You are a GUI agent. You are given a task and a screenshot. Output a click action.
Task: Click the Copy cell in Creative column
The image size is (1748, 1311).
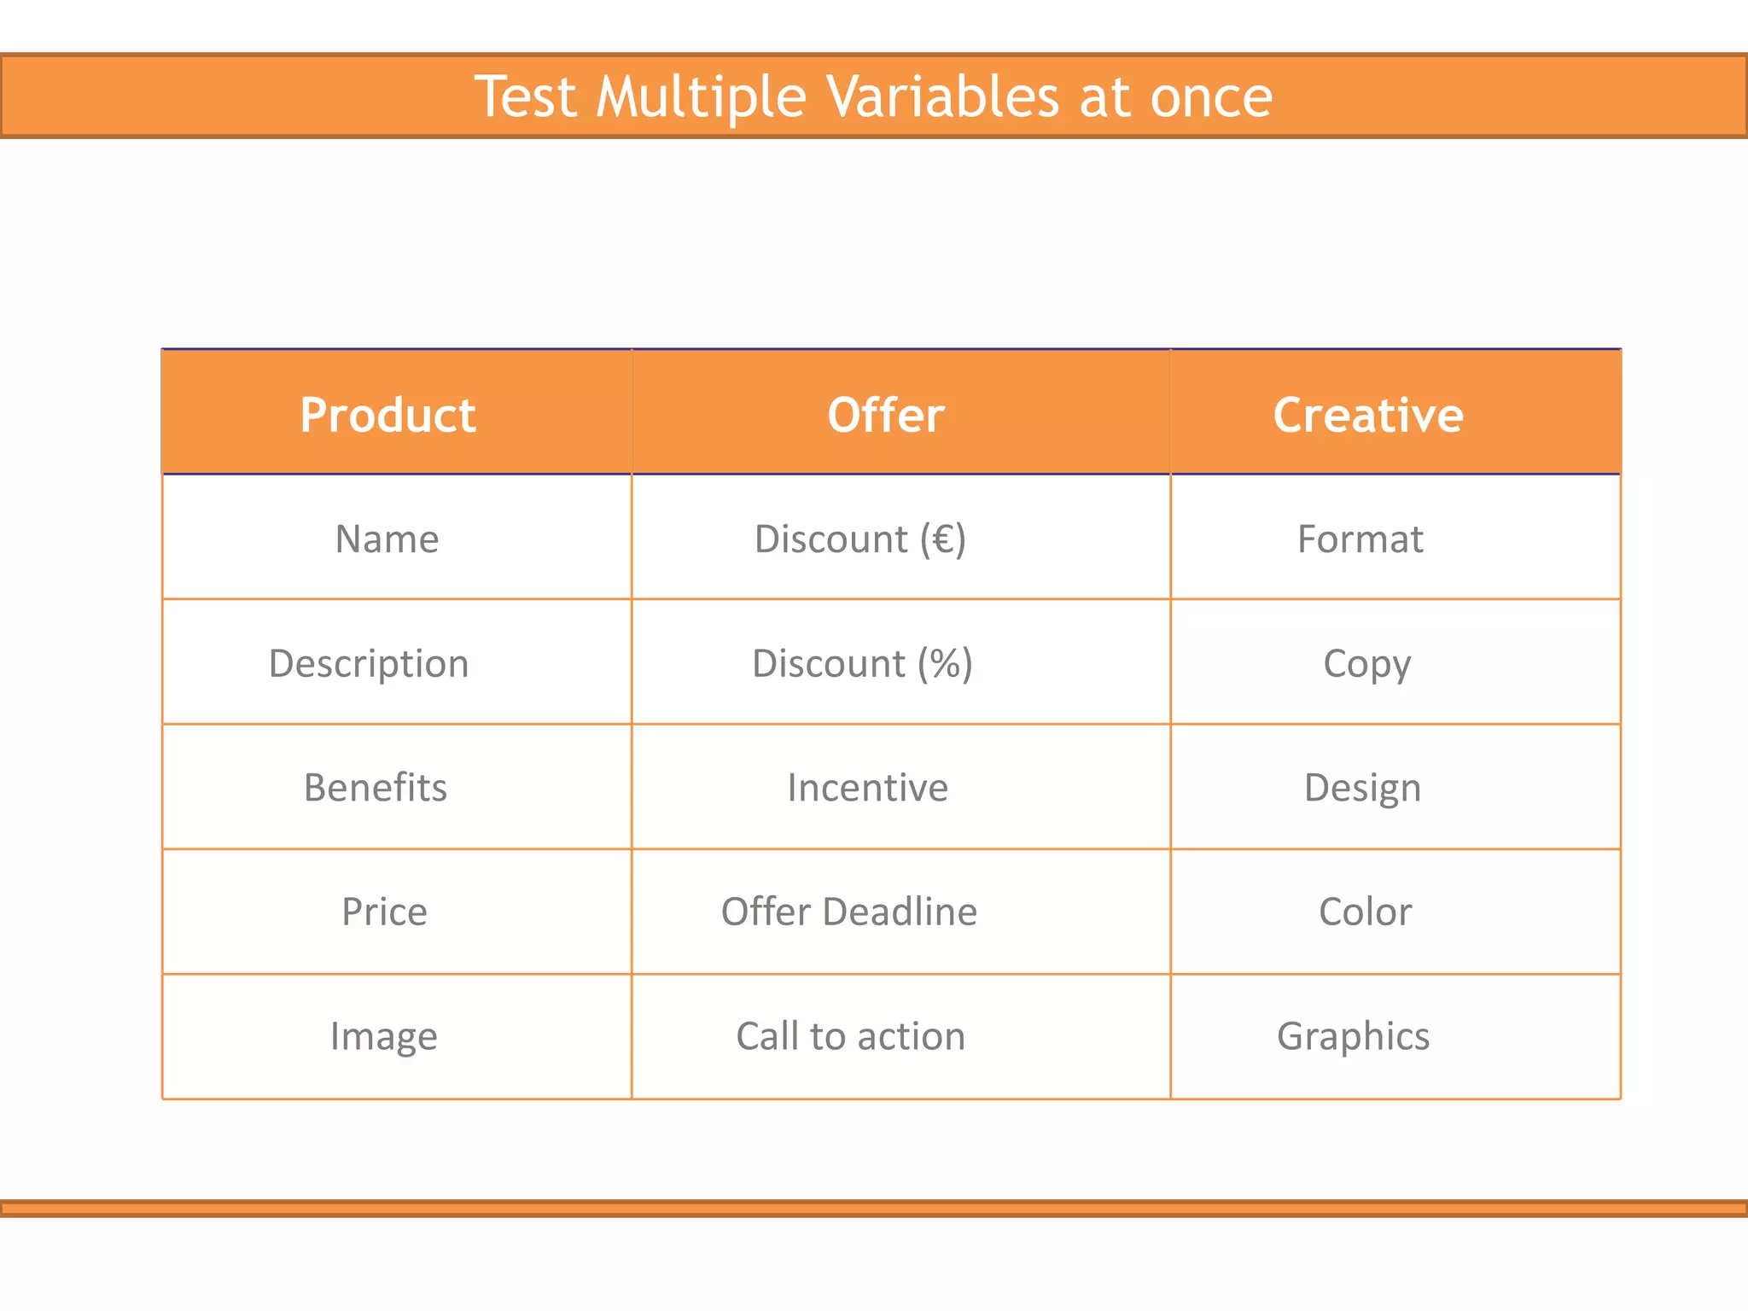point(1366,663)
